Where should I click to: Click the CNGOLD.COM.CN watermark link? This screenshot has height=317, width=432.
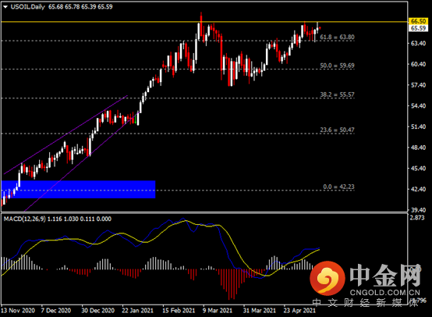tap(385, 293)
